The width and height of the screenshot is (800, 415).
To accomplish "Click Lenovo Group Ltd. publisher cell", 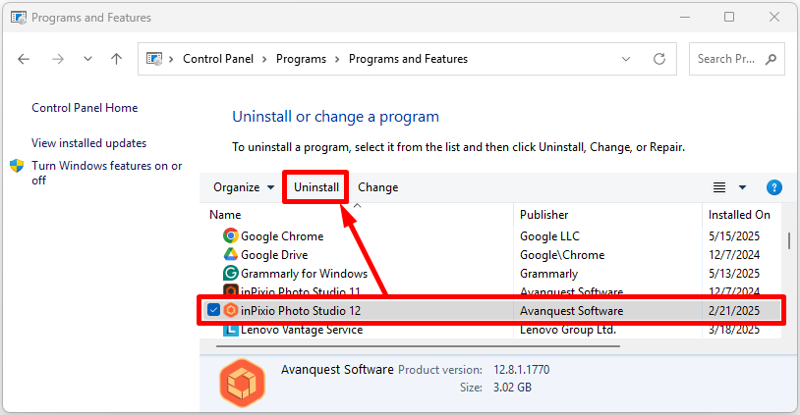I will [568, 330].
